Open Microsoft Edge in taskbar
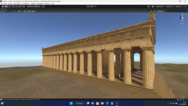Image resolution: width=188 pixels, height=106 pixels. point(107,103)
